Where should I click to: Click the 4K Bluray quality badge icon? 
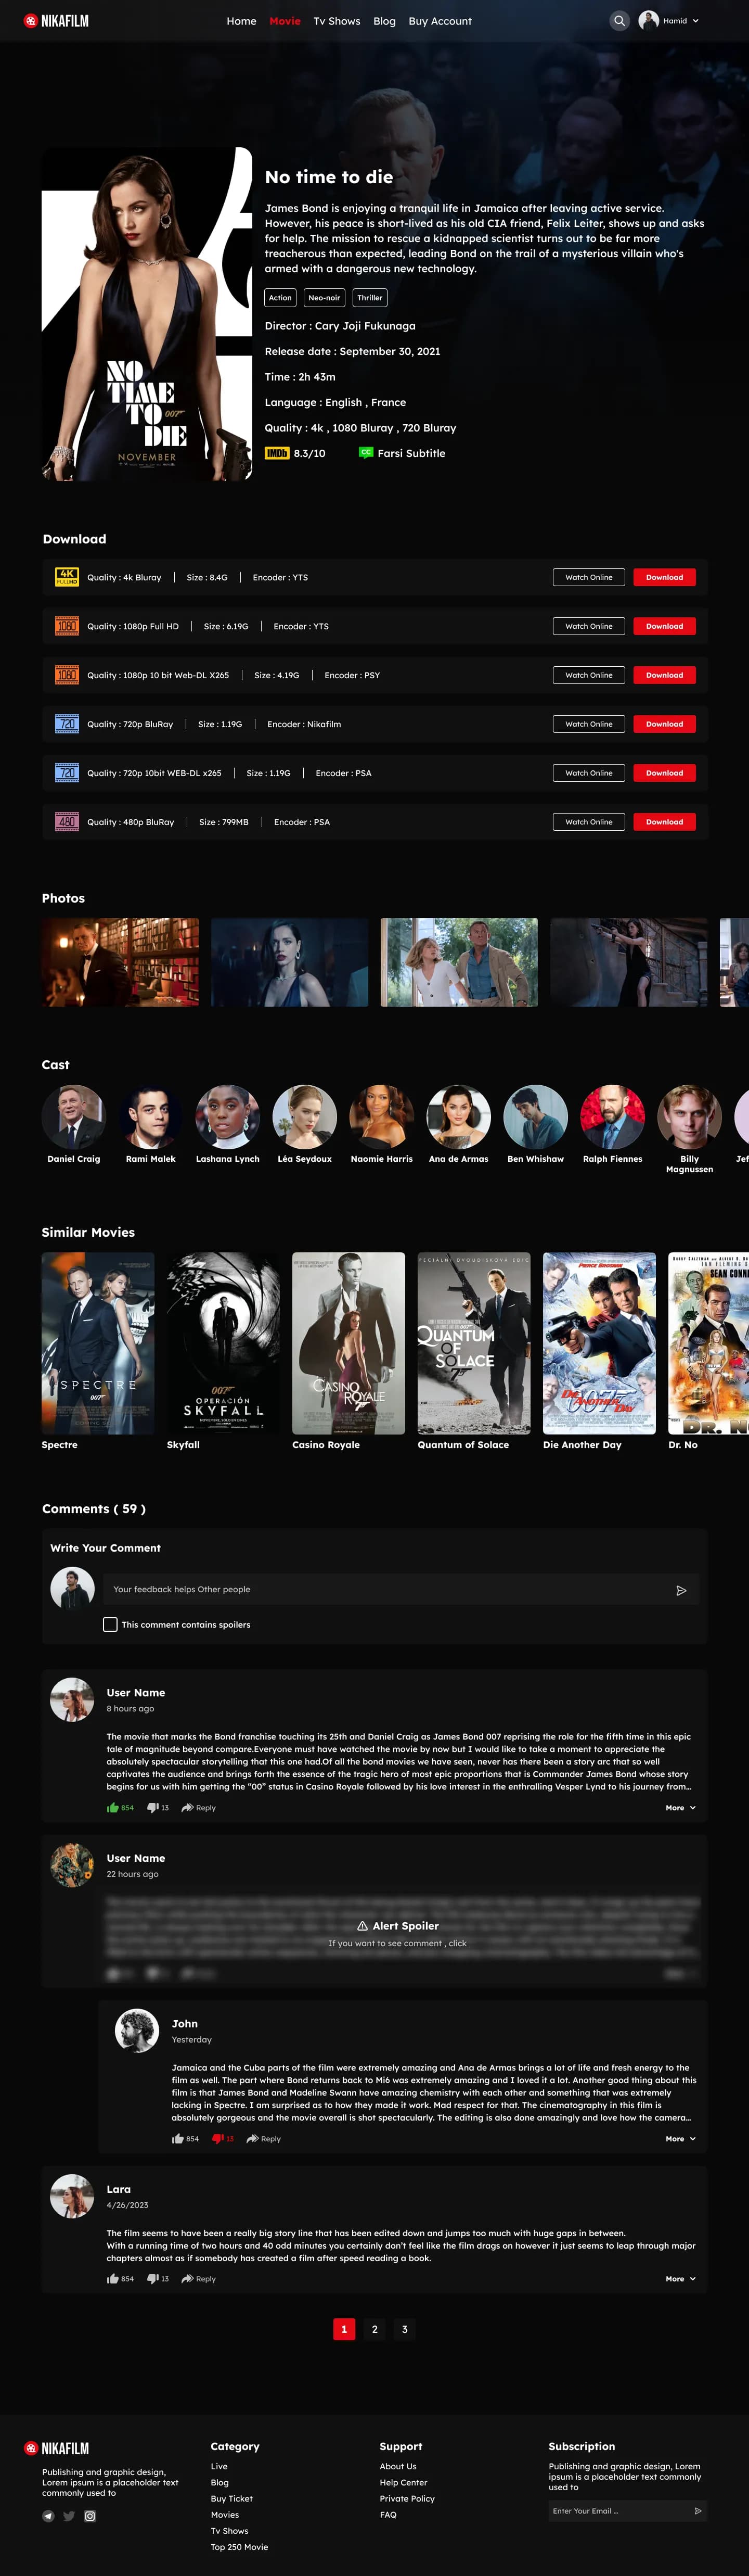point(67,577)
